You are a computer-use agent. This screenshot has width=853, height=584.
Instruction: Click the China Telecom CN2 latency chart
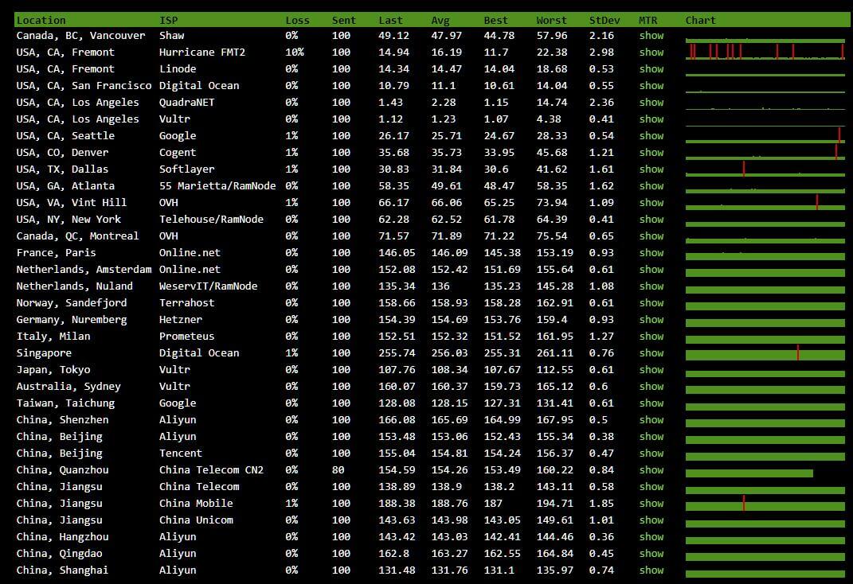(x=749, y=473)
